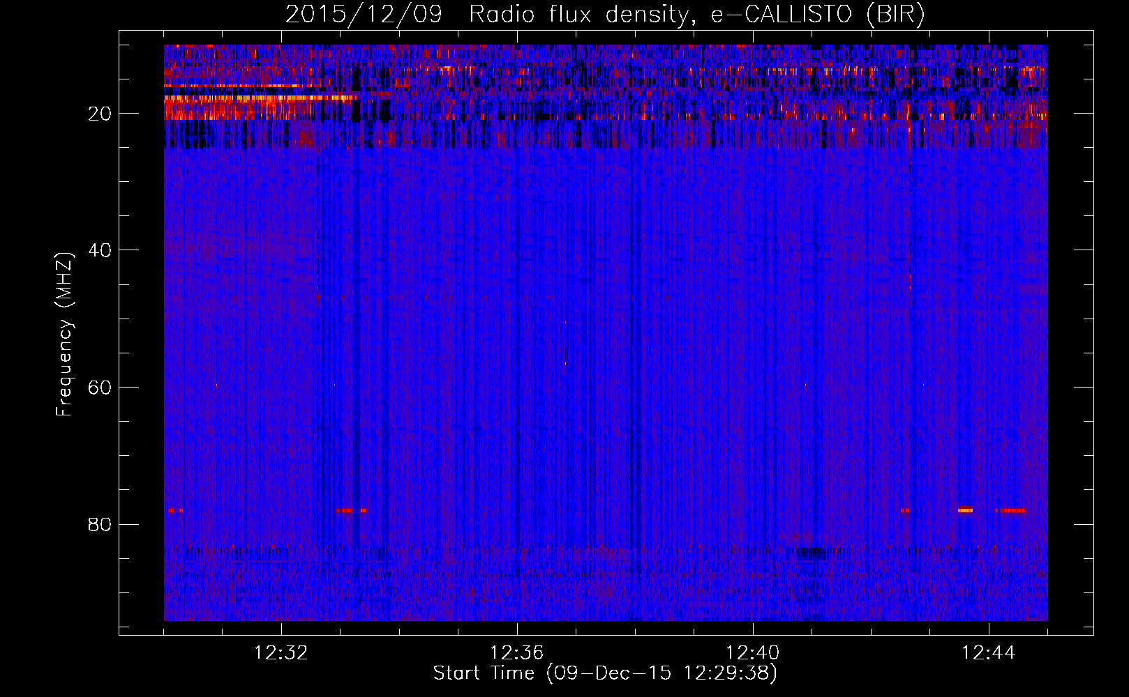Image resolution: width=1129 pixels, height=697 pixels.
Task: Click the 20 MHz frequency tick label
Action: point(100,114)
